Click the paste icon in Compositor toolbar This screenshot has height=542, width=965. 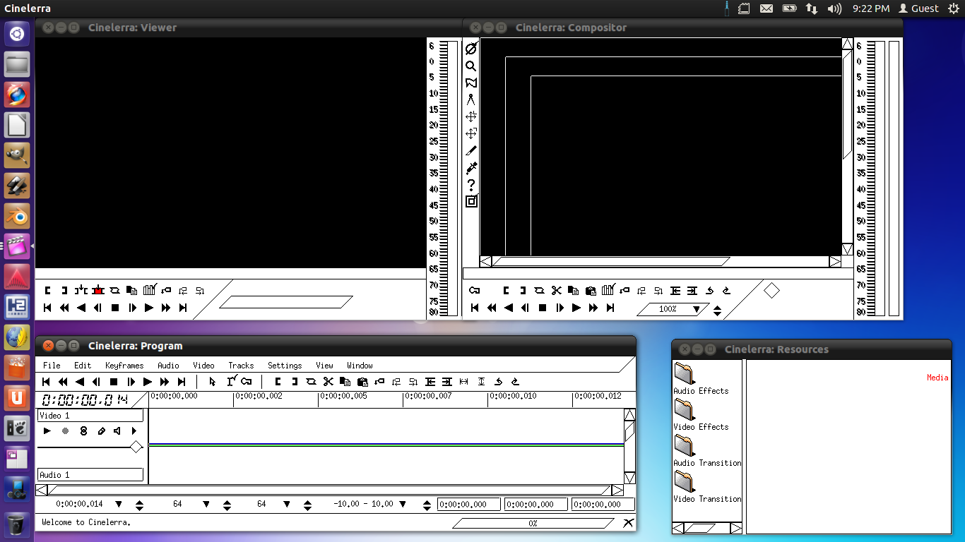[591, 290]
